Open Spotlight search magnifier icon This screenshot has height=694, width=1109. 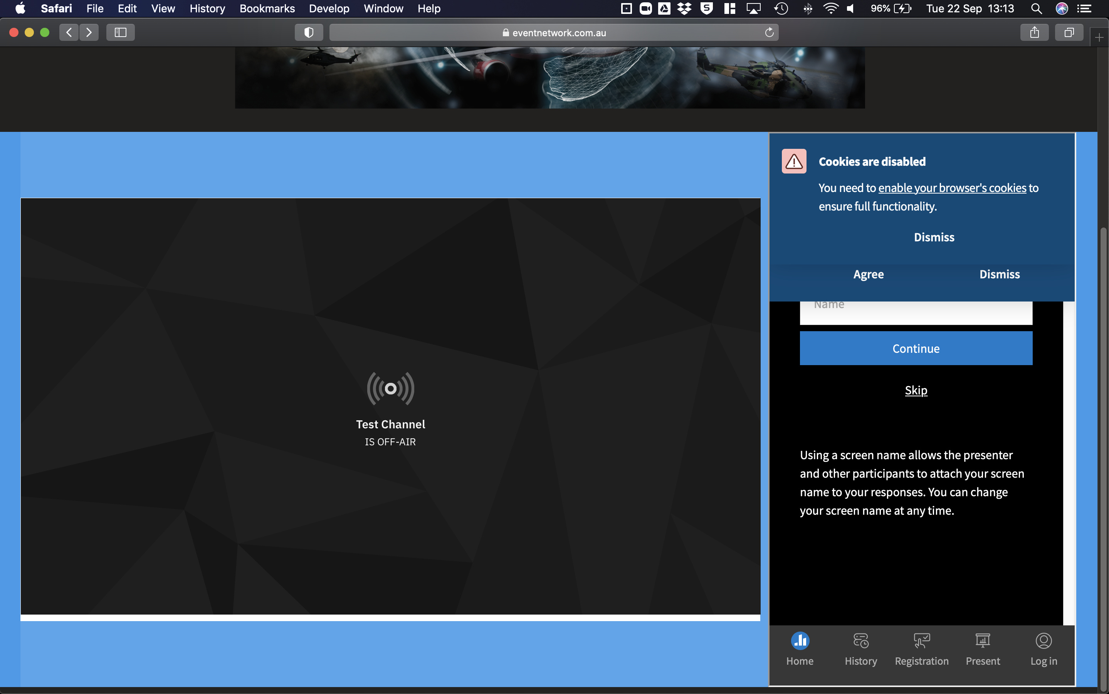tap(1036, 8)
